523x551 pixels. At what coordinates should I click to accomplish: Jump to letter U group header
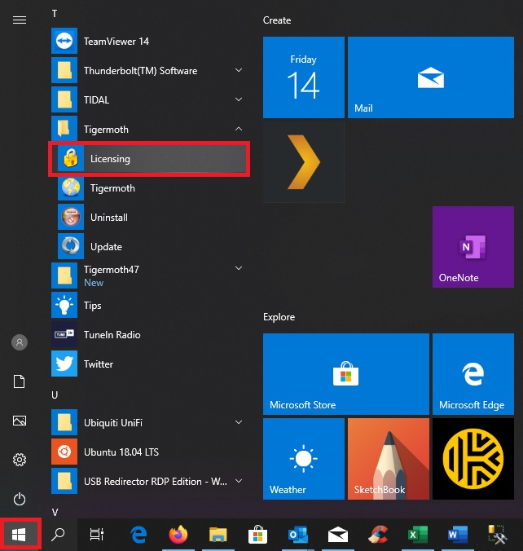click(x=55, y=395)
